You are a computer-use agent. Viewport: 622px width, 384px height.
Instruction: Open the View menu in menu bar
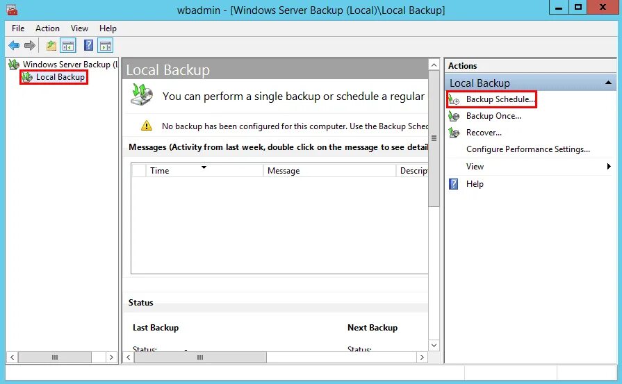click(x=79, y=28)
